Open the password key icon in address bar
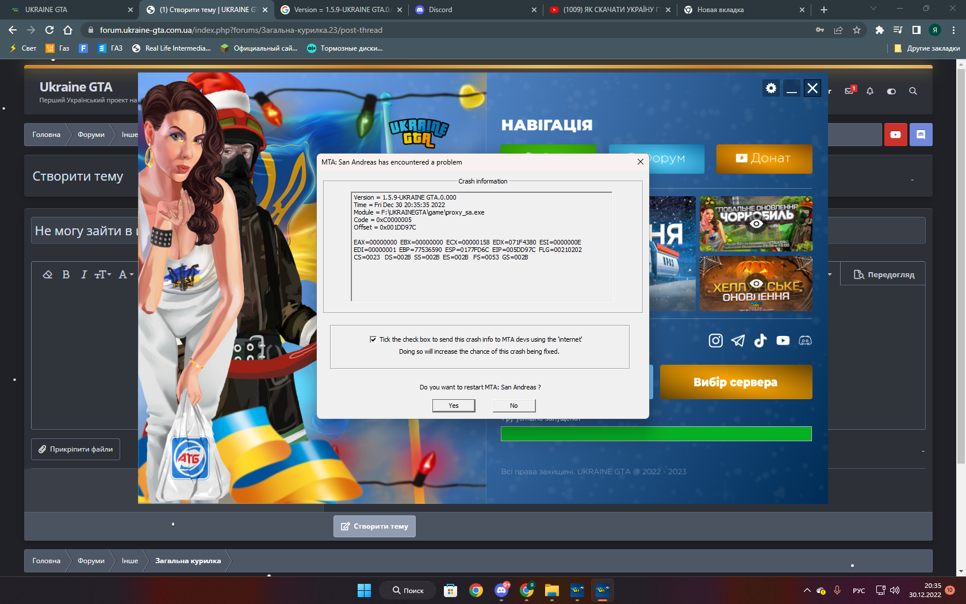Screen dimensions: 966x604 coord(820,30)
